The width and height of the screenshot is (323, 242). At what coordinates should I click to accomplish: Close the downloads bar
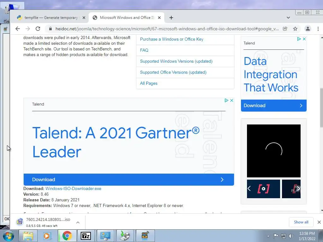coord(319,222)
